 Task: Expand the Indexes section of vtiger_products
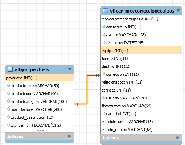pyautogui.click(x=70, y=136)
